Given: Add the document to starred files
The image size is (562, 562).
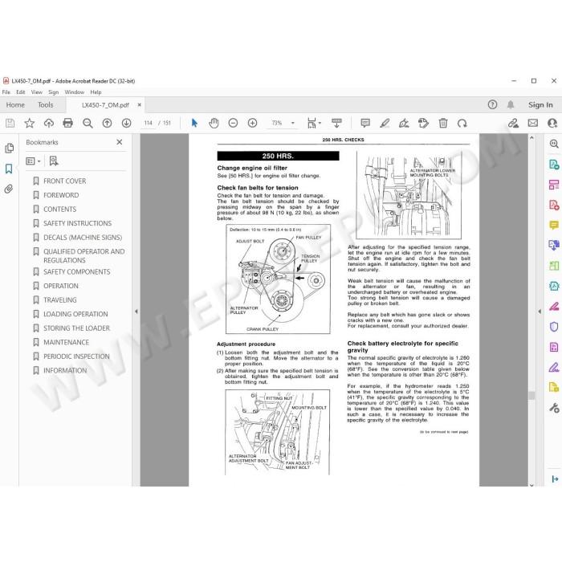Looking at the screenshot, I should point(30,124).
